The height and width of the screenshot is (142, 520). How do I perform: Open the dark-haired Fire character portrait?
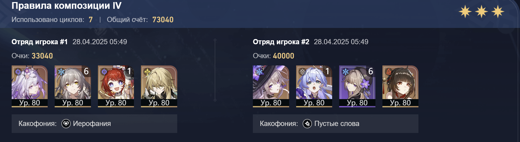[400, 86]
